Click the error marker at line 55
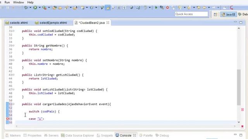Viewport: 248px width, 139px height. pos(7,119)
